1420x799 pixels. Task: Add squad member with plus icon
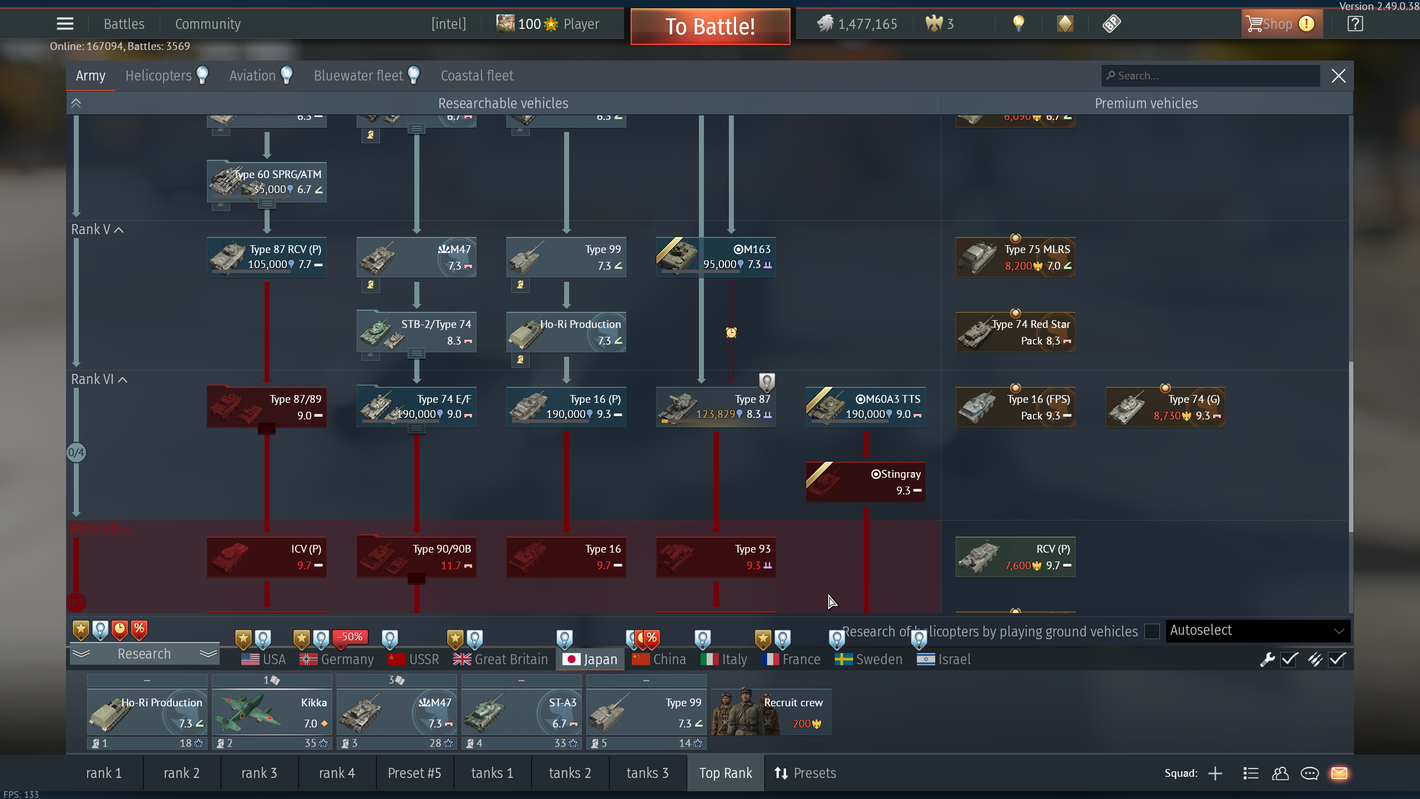click(x=1215, y=773)
